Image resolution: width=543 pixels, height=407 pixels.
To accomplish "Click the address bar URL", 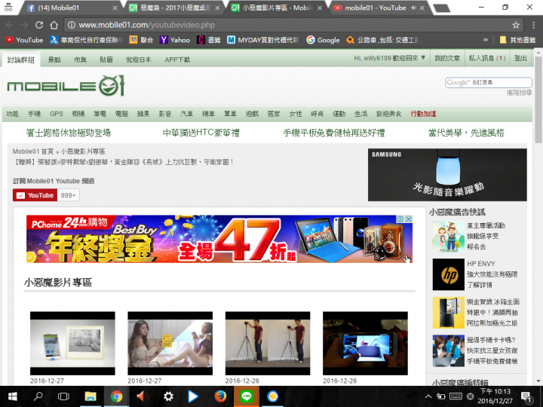I will 147,25.
